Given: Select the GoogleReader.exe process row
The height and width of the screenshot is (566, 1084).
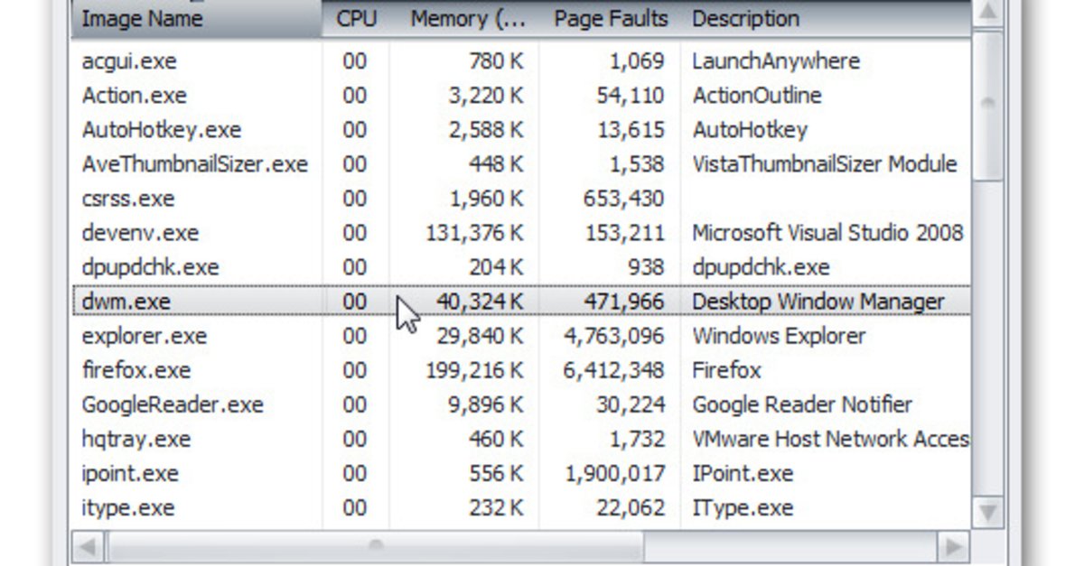Looking at the screenshot, I should click(173, 404).
